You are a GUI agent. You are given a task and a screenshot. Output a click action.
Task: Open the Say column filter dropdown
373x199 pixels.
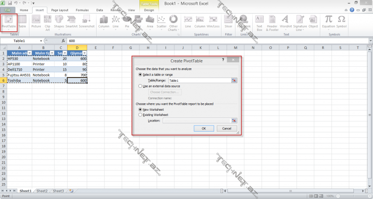[65, 53]
